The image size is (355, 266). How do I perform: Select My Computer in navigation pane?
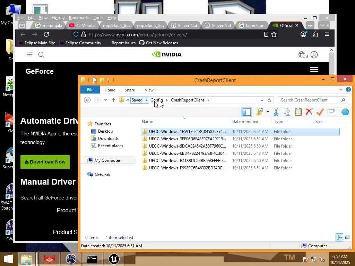click(x=107, y=160)
